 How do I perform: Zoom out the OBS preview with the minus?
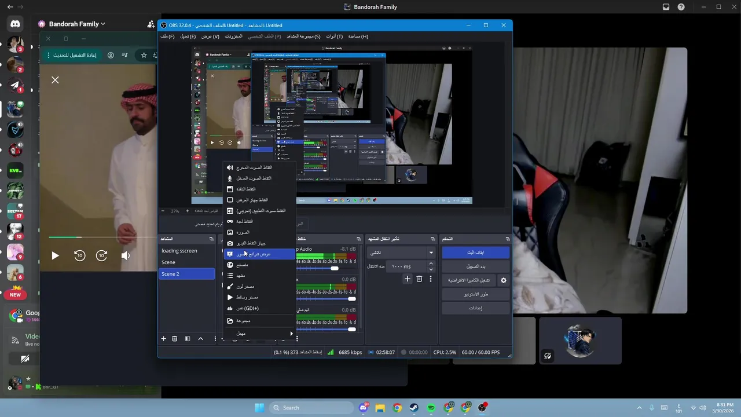(163, 211)
